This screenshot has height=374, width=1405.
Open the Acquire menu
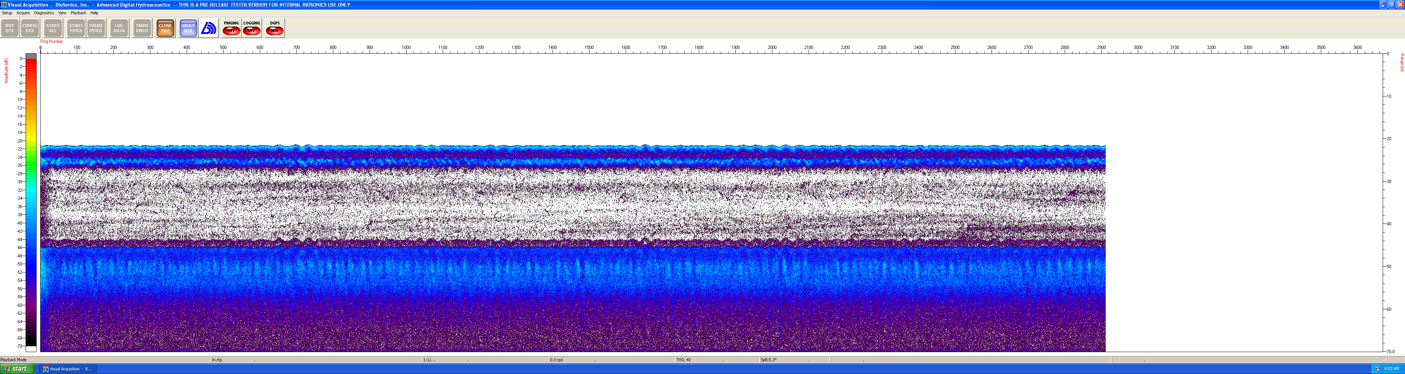point(23,13)
